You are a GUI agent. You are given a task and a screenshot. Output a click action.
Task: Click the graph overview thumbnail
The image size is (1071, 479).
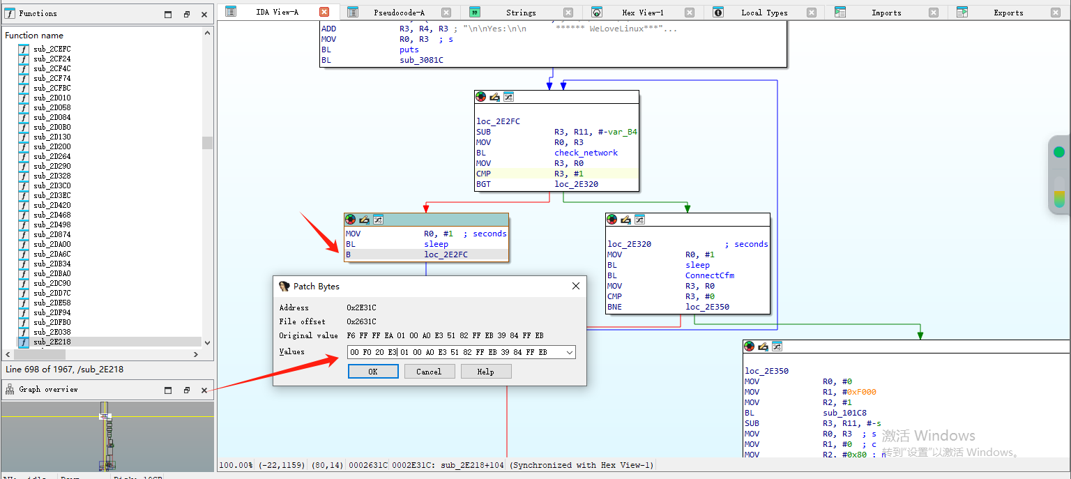[107, 436]
